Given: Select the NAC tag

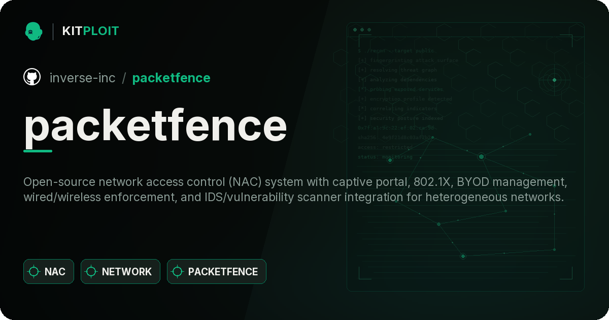Looking at the screenshot, I should coord(49,271).
